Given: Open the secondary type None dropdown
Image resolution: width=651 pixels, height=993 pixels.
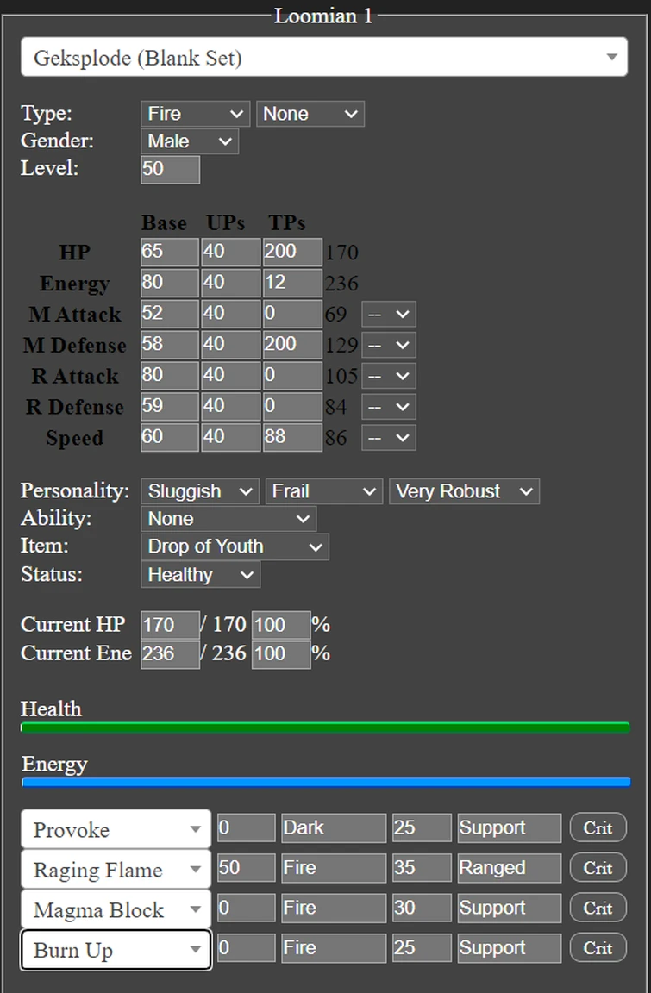Looking at the screenshot, I should pyautogui.click(x=310, y=114).
